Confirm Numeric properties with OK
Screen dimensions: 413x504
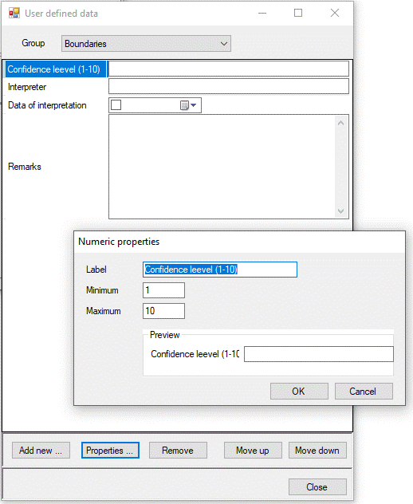click(x=299, y=392)
